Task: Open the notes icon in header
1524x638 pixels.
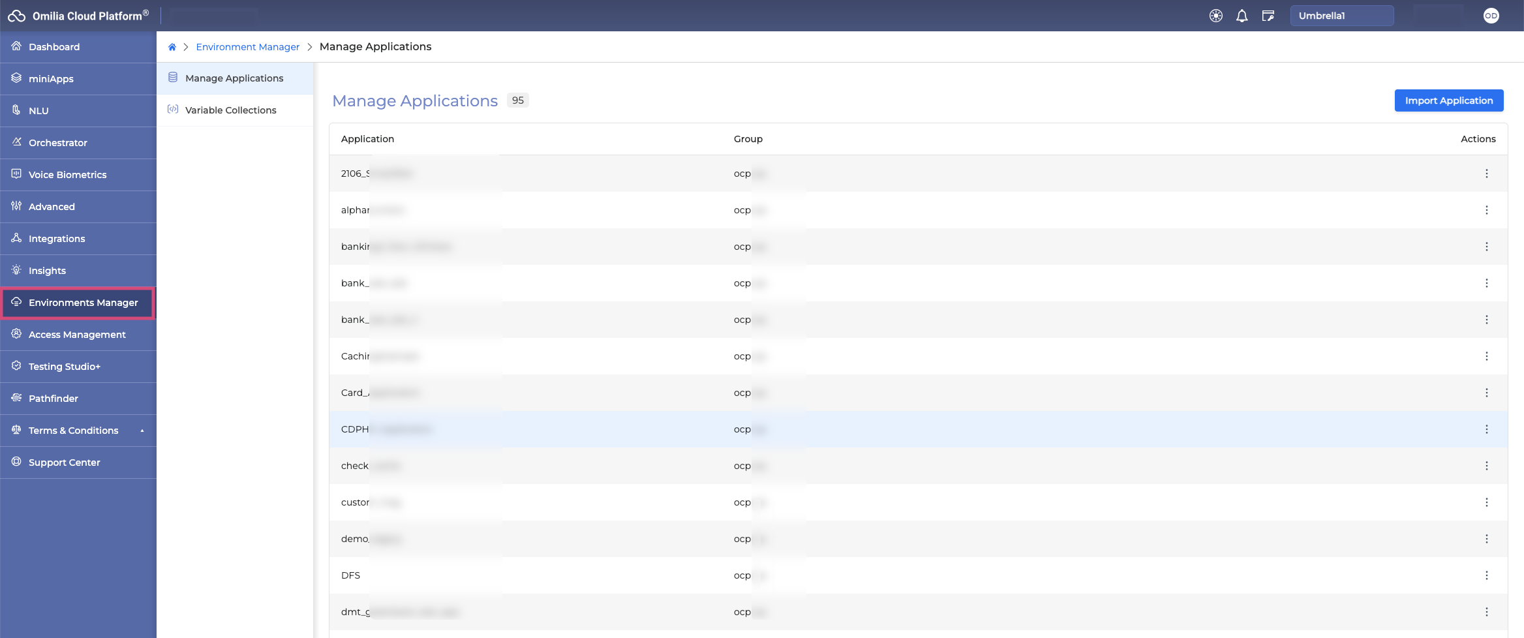Action: (x=1268, y=16)
